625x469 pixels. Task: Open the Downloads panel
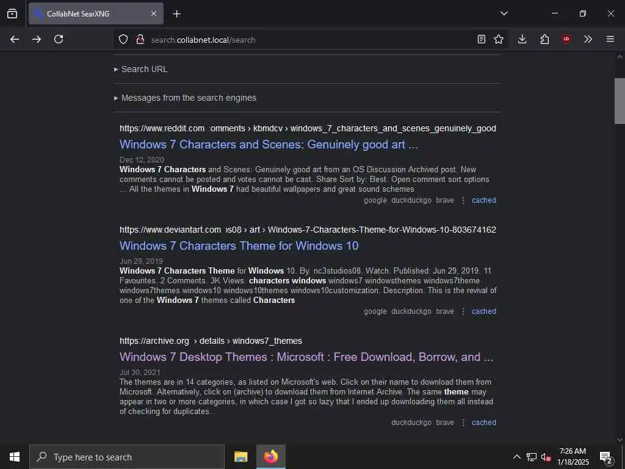(x=522, y=39)
